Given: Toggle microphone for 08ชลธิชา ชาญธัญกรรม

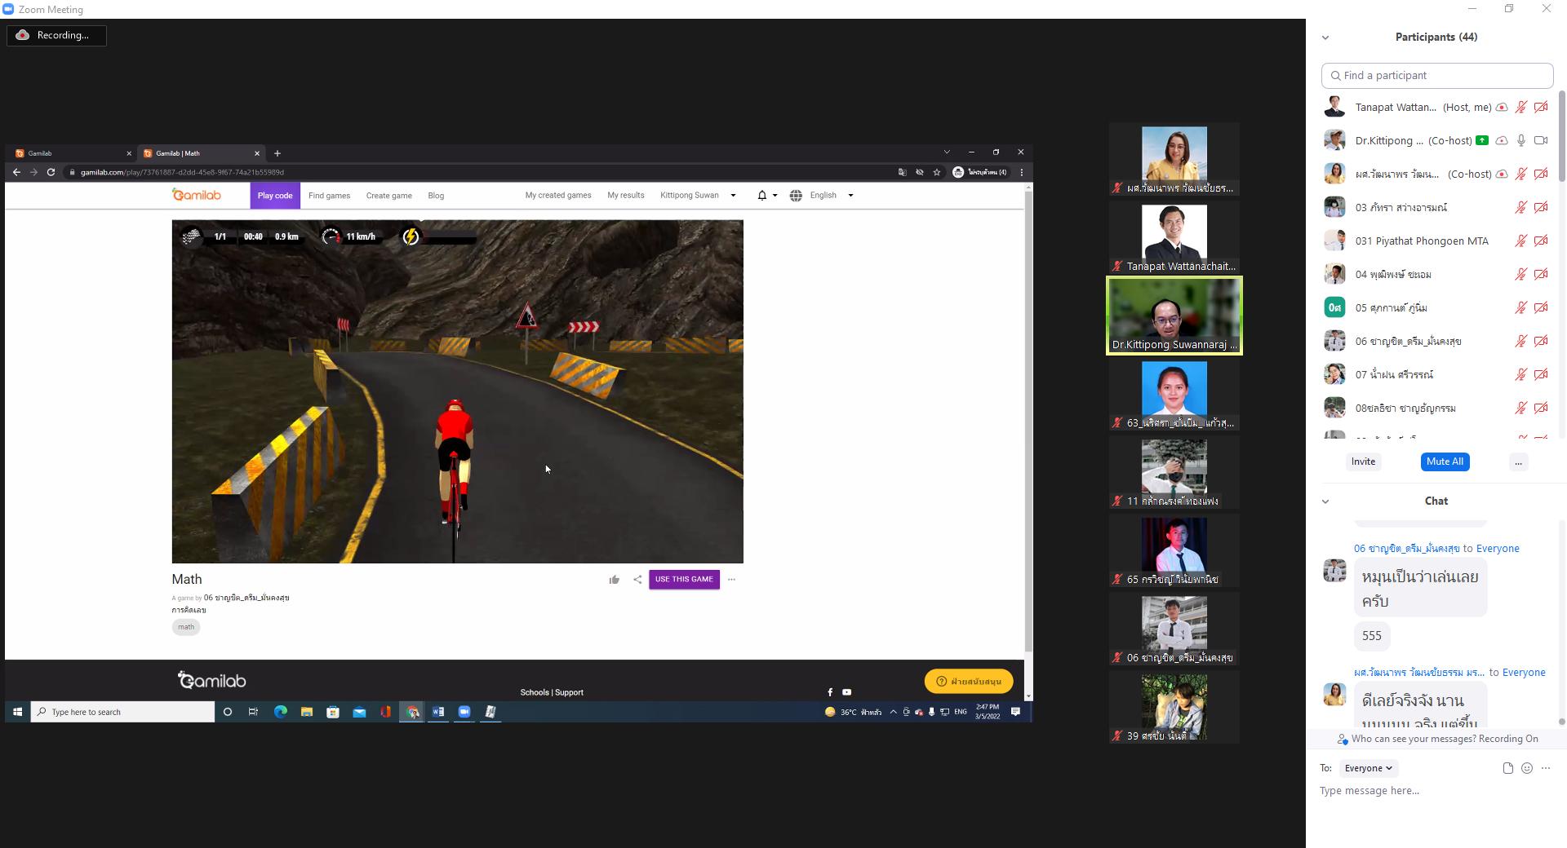Looking at the screenshot, I should click(x=1521, y=408).
